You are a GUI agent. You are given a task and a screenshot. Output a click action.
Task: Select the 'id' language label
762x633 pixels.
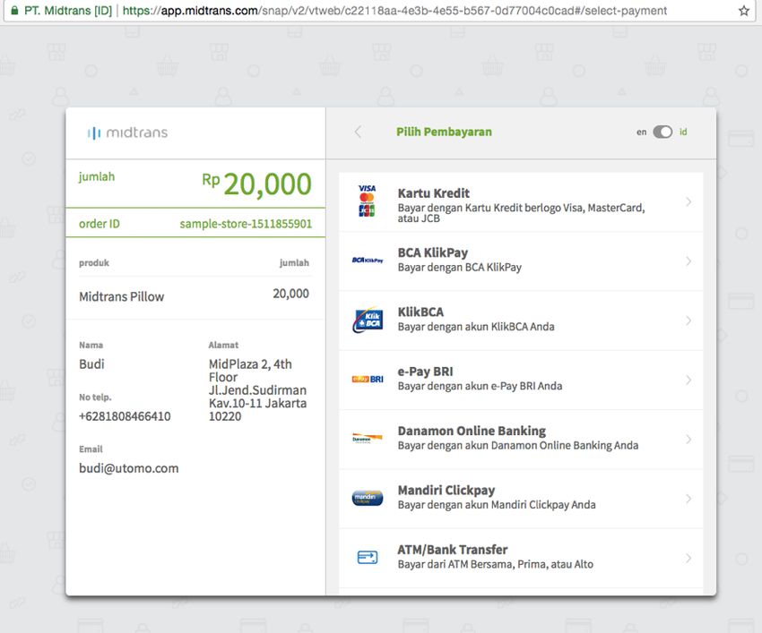[683, 132]
